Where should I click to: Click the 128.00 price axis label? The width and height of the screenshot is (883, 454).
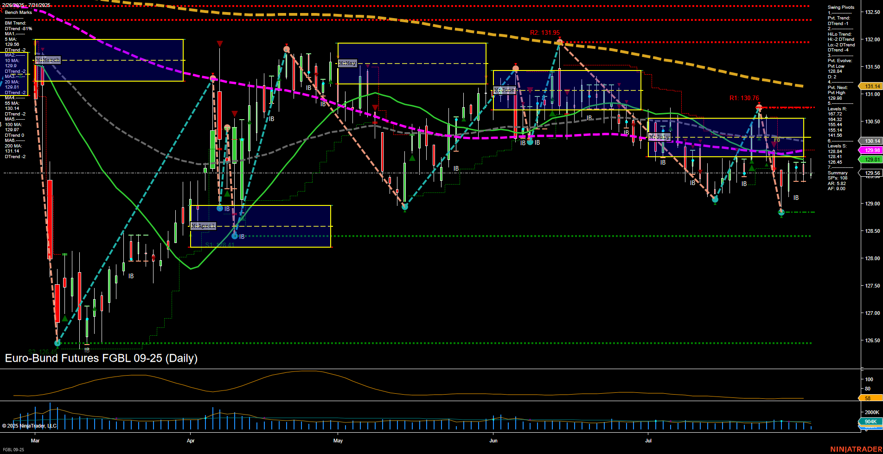pos(872,258)
